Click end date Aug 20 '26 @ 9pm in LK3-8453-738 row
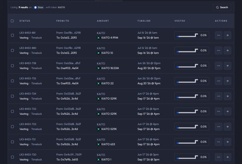This screenshot has height=164, width=242. point(149,68)
